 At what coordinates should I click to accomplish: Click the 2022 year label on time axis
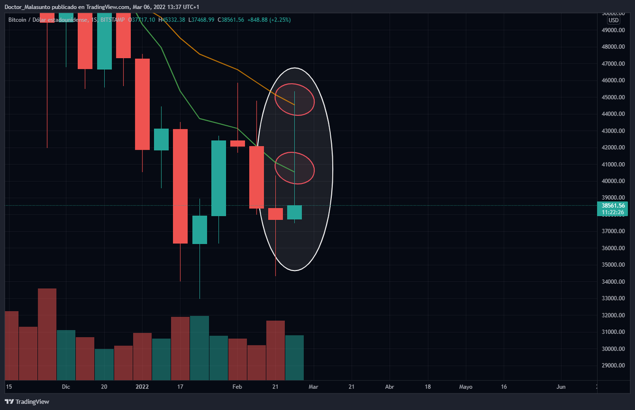point(142,387)
